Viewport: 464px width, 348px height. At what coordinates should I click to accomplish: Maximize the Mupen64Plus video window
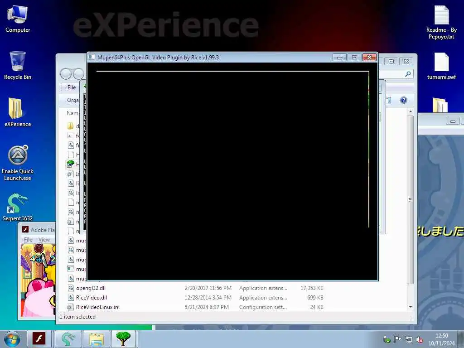(x=354, y=58)
